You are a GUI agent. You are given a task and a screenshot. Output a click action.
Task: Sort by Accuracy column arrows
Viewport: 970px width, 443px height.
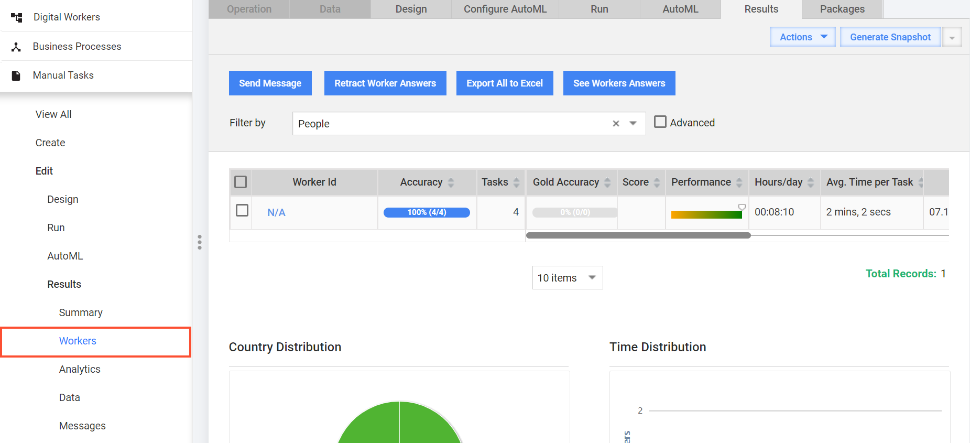pyautogui.click(x=451, y=182)
